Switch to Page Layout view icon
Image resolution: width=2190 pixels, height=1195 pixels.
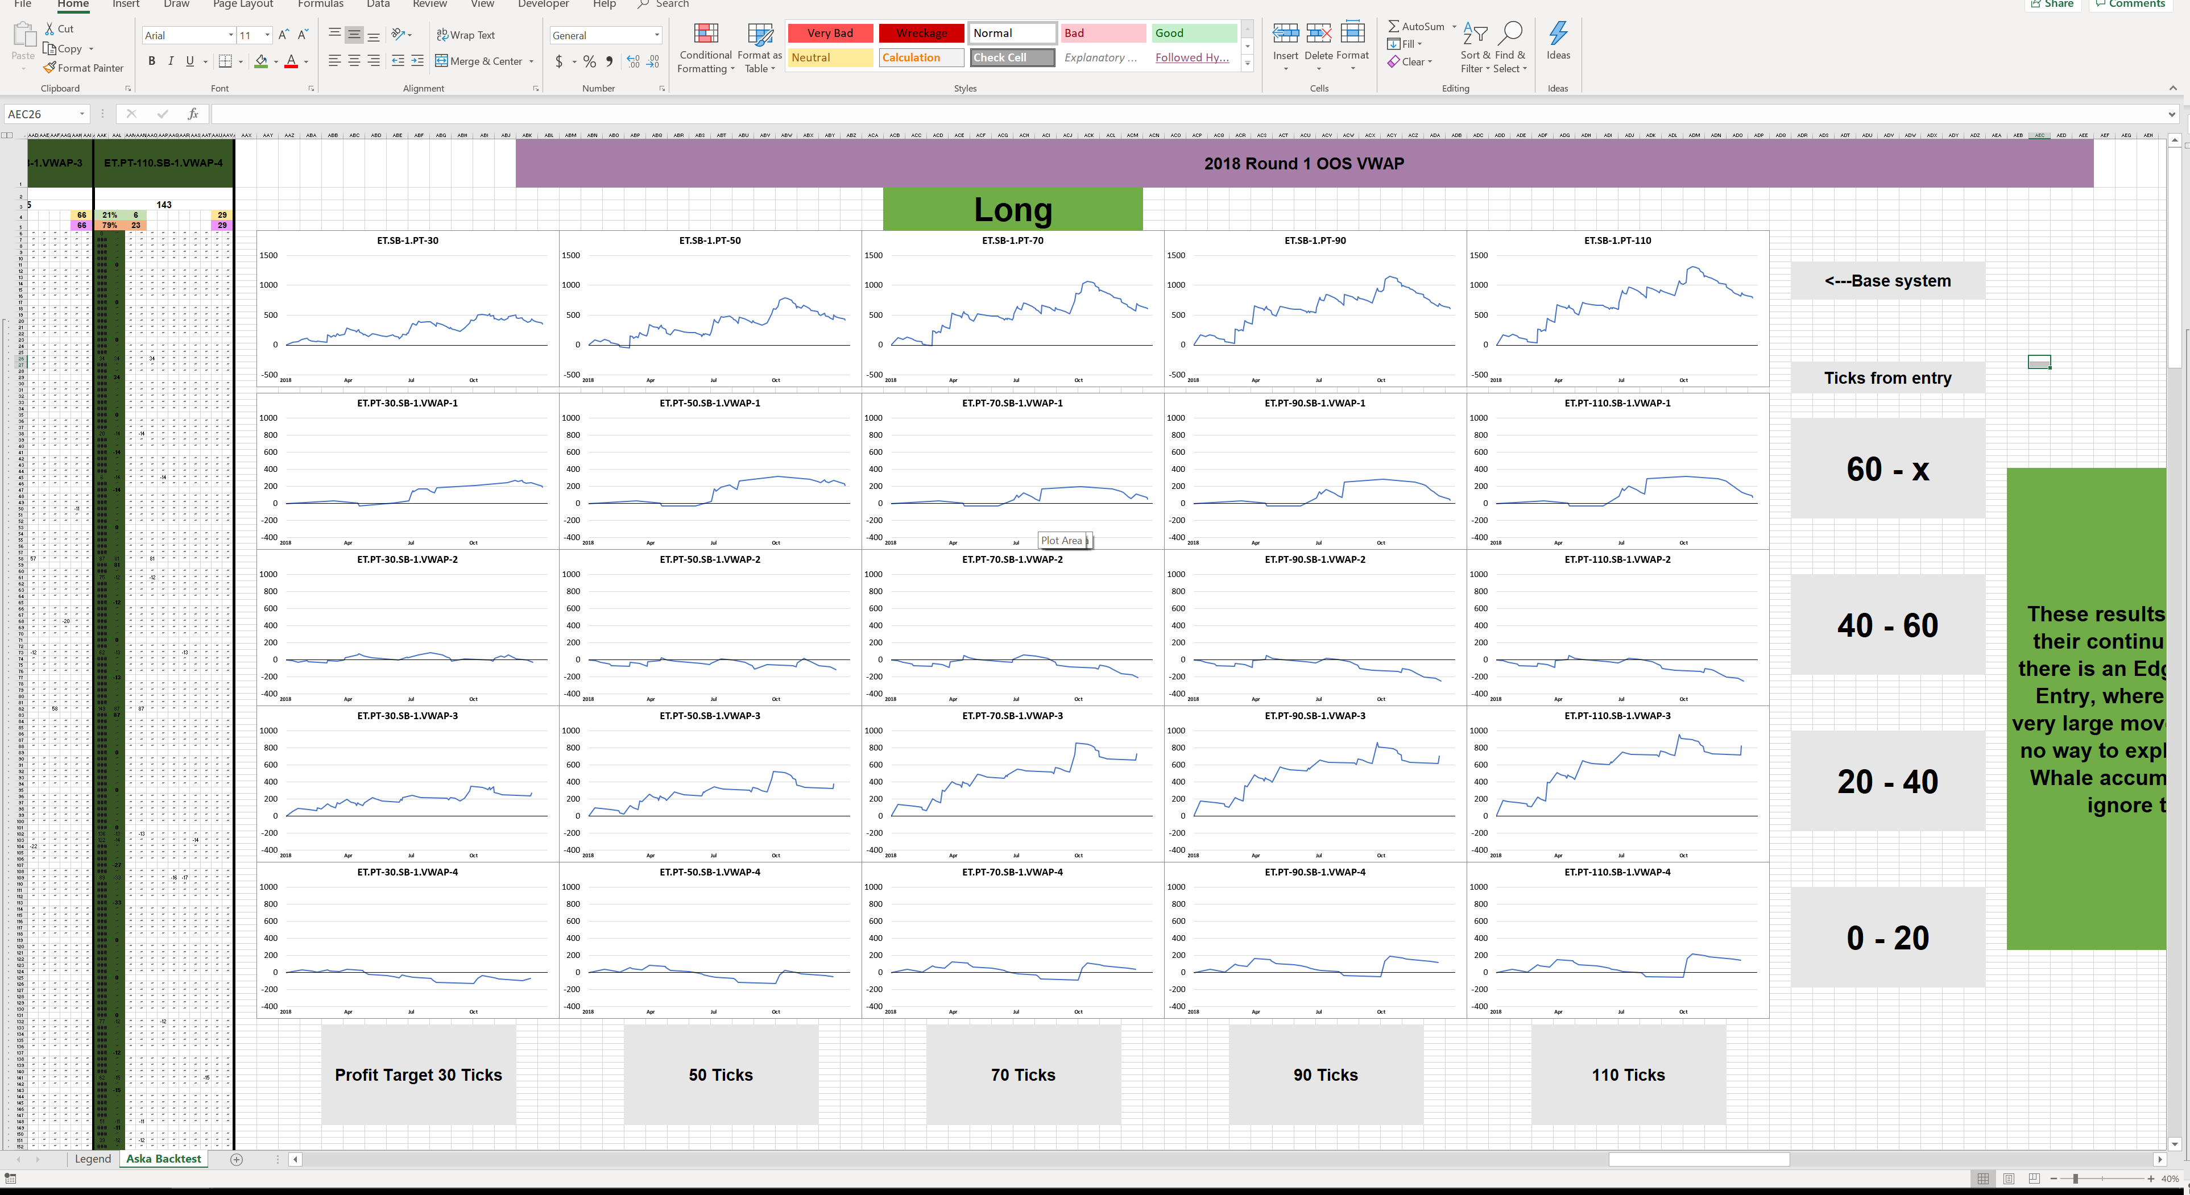point(2009,1179)
